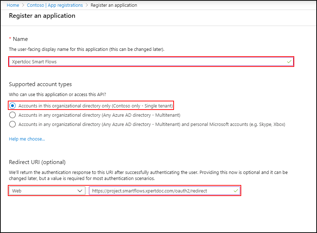Click the Who can use this application question
The width and height of the screenshot is (317, 233).
point(57,95)
